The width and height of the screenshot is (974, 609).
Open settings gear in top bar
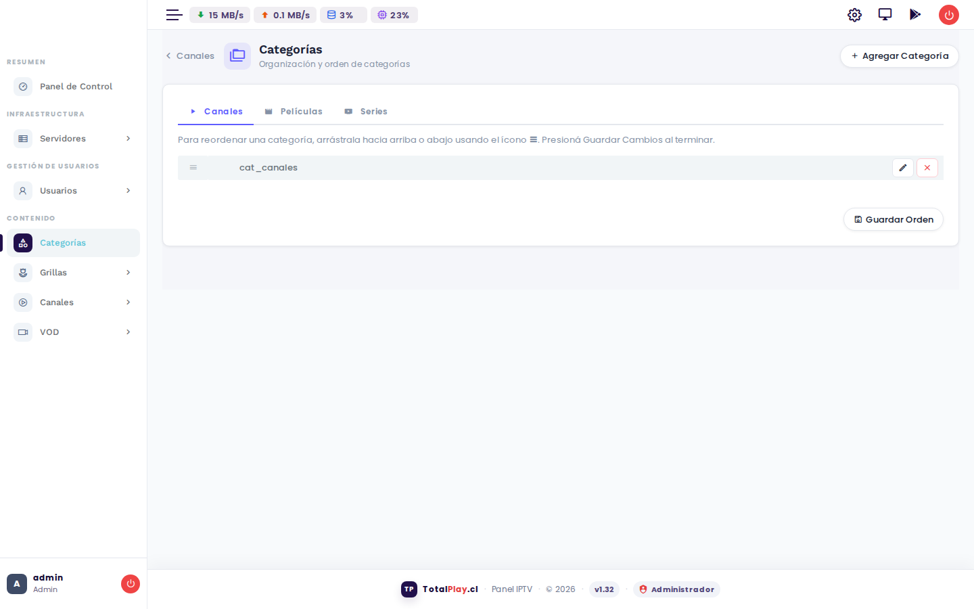[x=854, y=15]
